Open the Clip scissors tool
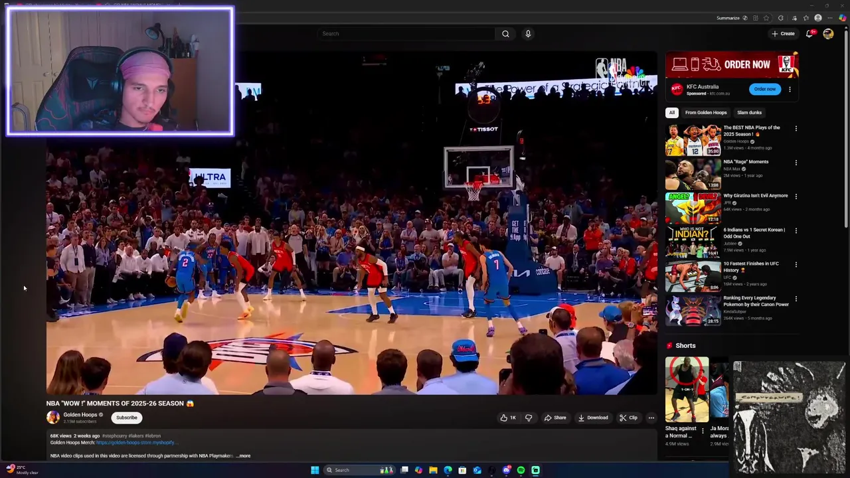 pos(628,418)
